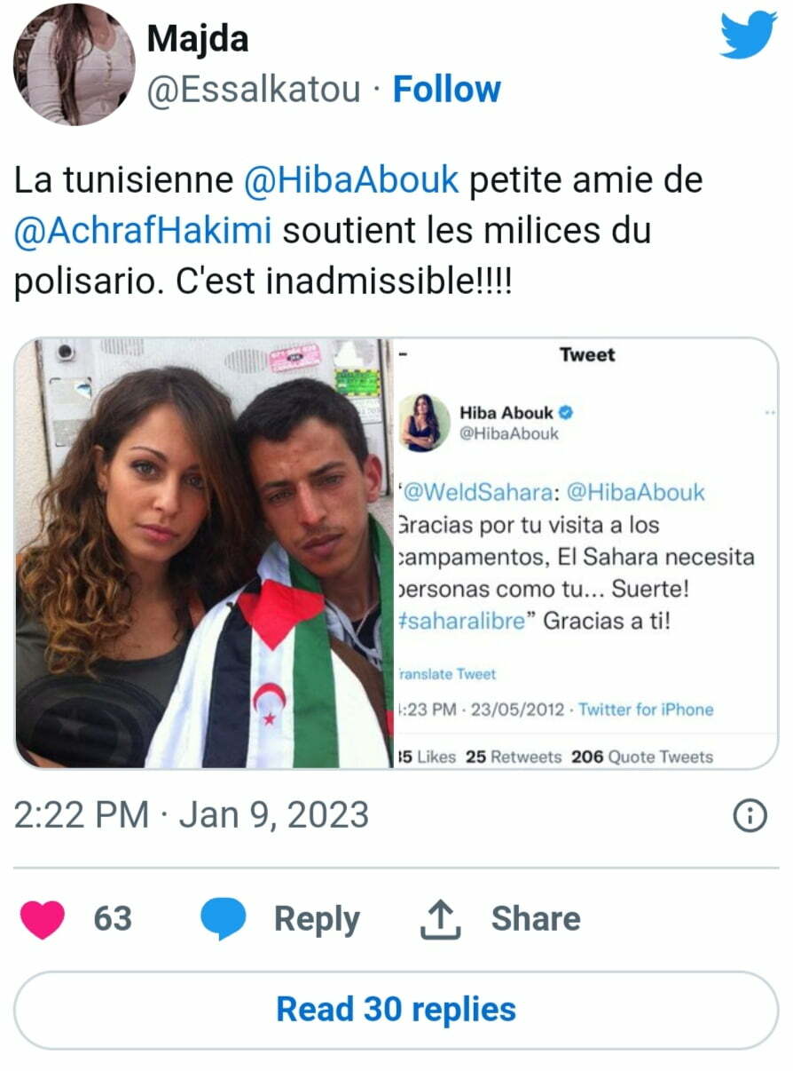The width and height of the screenshot is (793, 1071).
Task: Click the Share label
Action: pyautogui.click(x=536, y=919)
